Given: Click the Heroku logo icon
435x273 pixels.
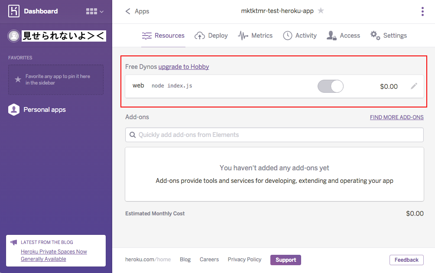Looking at the screenshot, I should 14,11.
